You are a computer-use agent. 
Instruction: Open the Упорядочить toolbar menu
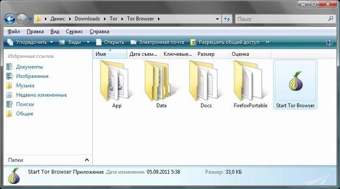[x=30, y=42]
